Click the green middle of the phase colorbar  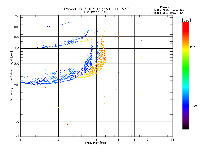(186, 68)
